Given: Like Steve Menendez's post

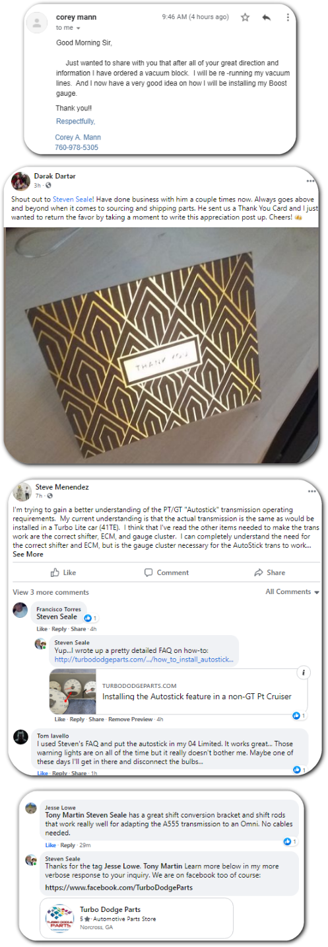Looking at the screenshot, I should tap(63, 572).
